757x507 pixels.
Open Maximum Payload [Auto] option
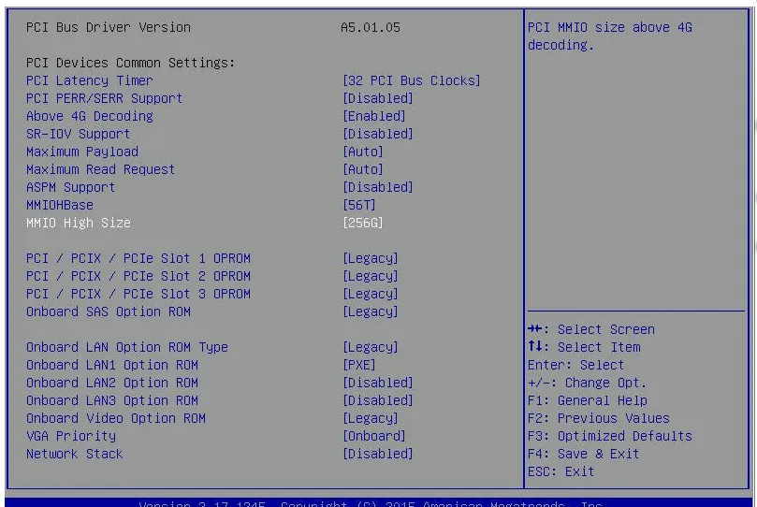[x=363, y=152]
